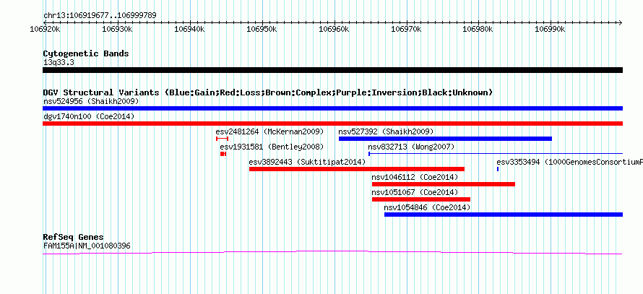The width and height of the screenshot is (643, 294).
Task: Click the blue nsv527392 gain bar
Action: pyautogui.click(x=445, y=139)
